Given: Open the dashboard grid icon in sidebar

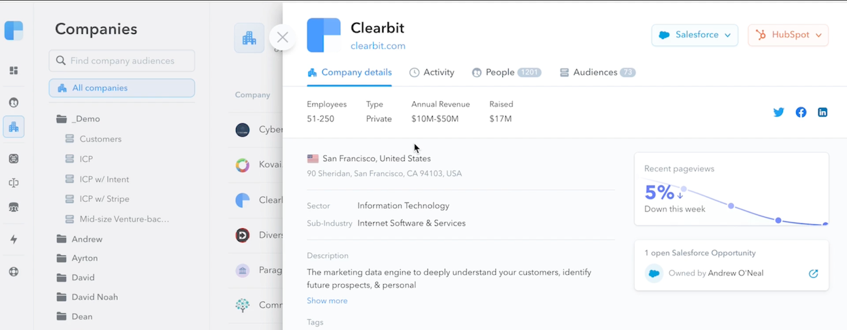Looking at the screenshot, I should (13, 70).
